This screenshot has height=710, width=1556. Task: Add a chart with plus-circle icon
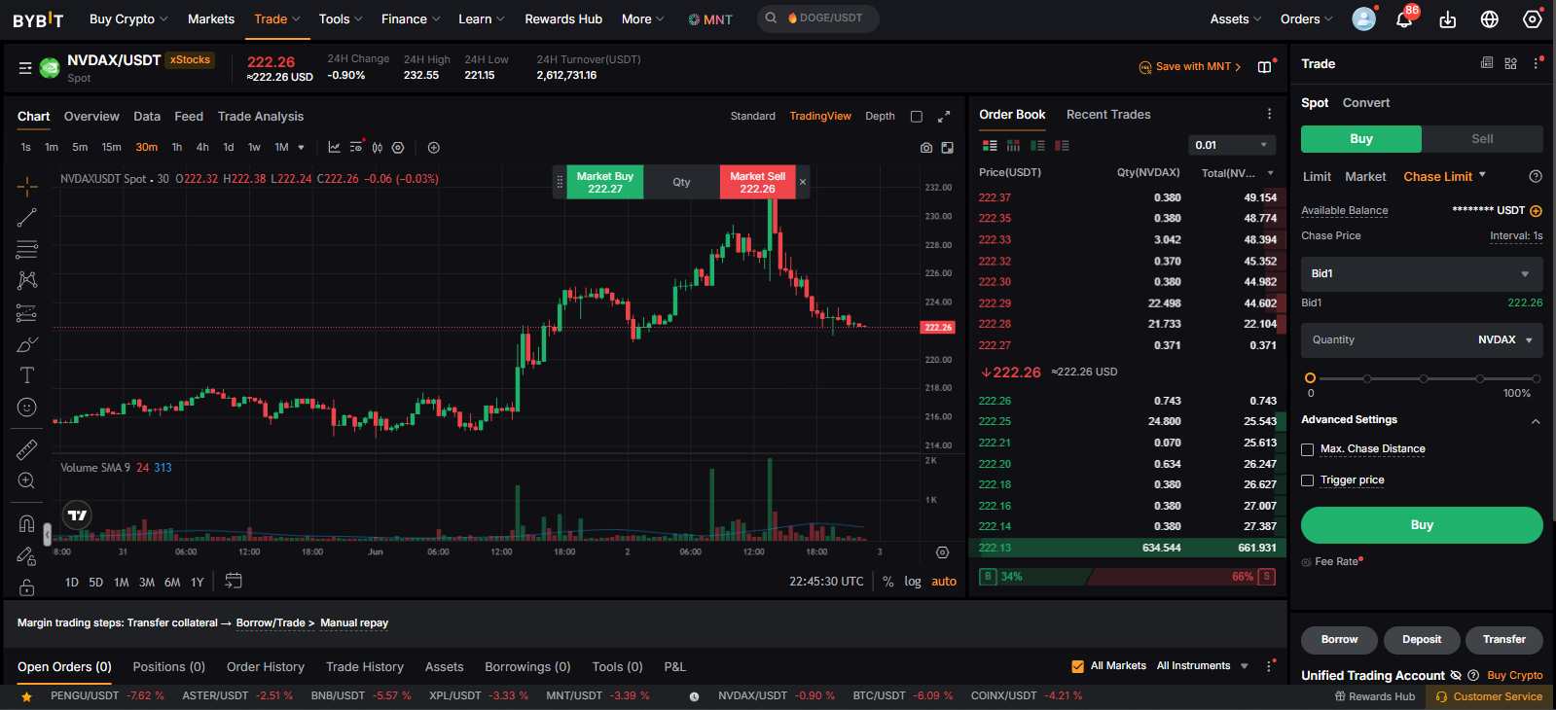pyautogui.click(x=434, y=148)
